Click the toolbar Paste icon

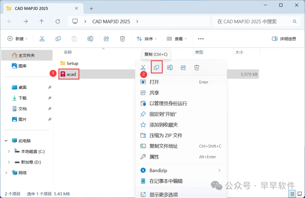(x=74, y=39)
